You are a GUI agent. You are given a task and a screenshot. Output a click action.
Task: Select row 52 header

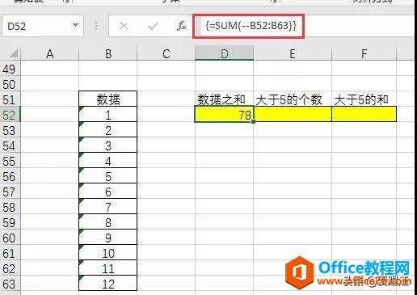click(10, 115)
